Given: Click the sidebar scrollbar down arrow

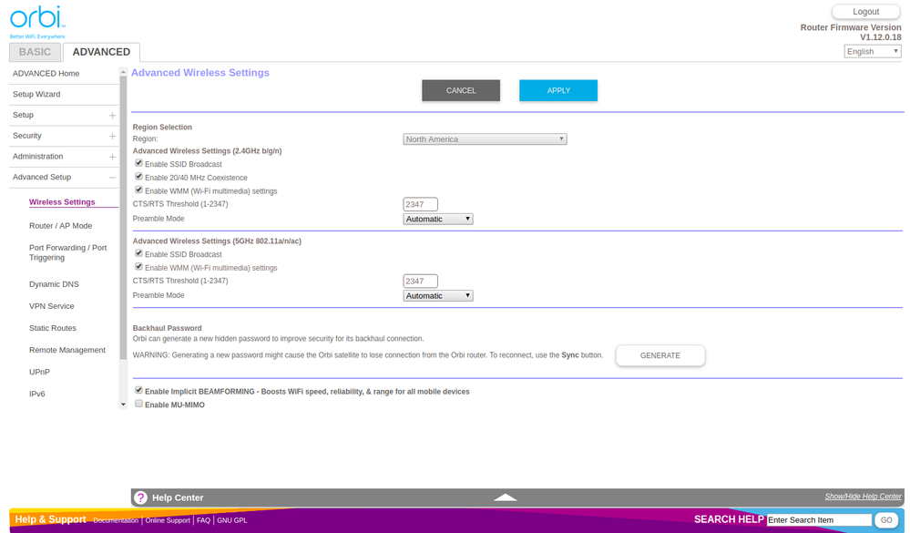Looking at the screenshot, I should (x=123, y=404).
